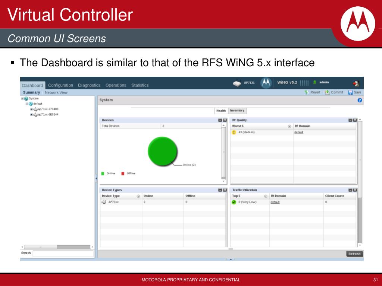This screenshot has width=382, height=286.
Task: Collapse the System tree node
Action: pyautogui.click(x=22, y=98)
